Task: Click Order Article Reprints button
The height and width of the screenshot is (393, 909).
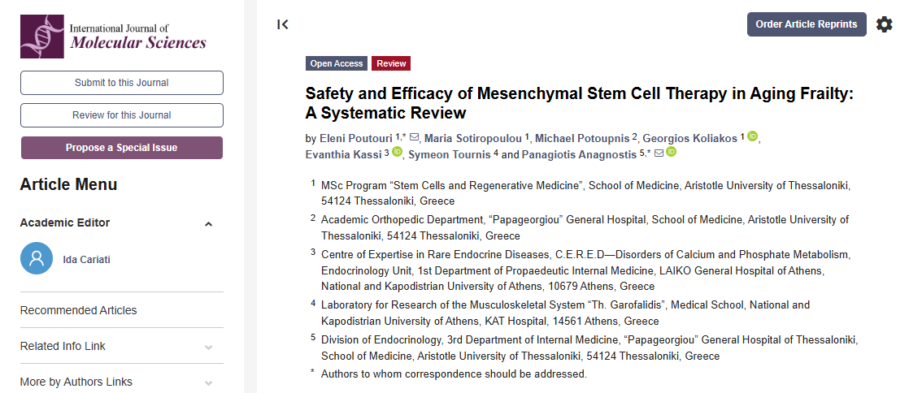Action: pyautogui.click(x=807, y=24)
